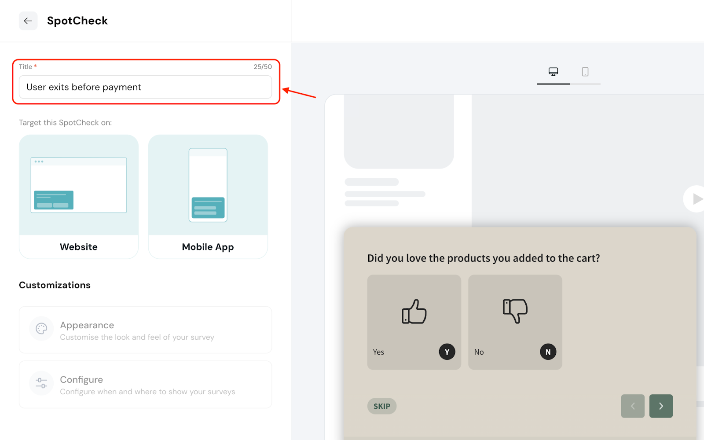Click the Appearance palette icon

pyautogui.click(x=41, y=329)
